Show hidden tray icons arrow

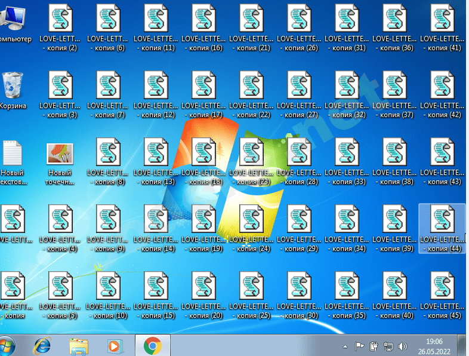pyautogui.click(x=345, y=346)
